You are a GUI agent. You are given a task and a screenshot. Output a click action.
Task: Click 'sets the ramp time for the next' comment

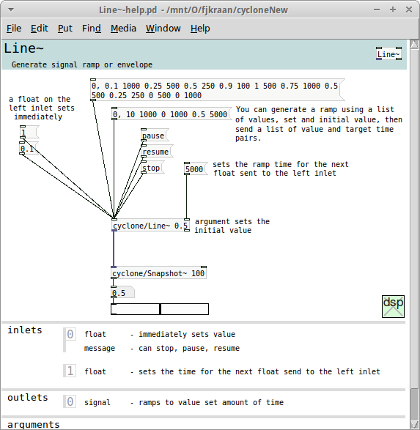click(280, 168)
